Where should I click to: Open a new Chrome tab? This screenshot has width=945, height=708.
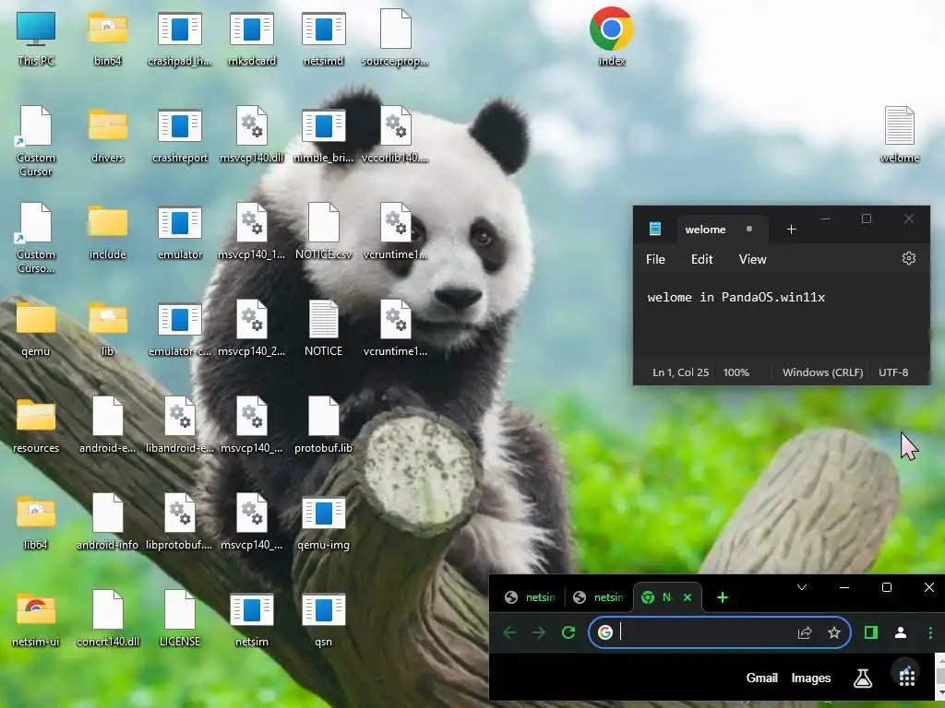722,597
